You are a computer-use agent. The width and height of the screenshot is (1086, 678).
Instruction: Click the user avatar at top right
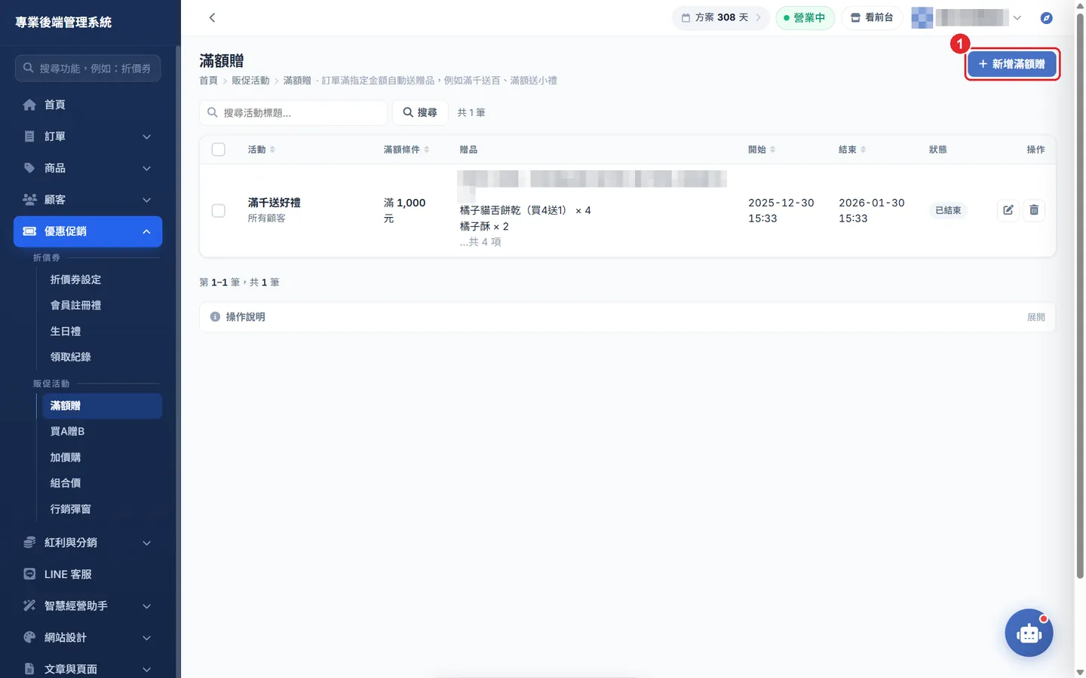coord(922,17)
